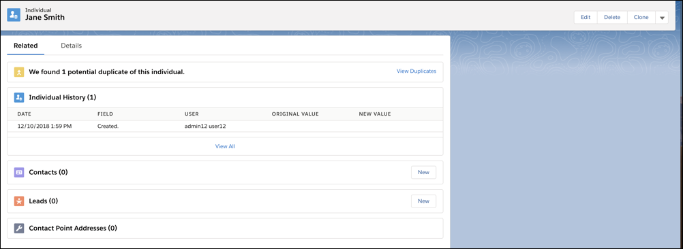Click the NEW VALUE column header

(375, 114)
